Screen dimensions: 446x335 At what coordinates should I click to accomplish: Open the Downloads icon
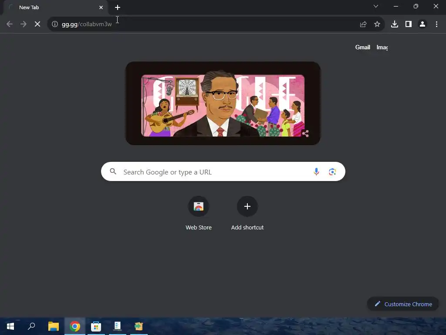[x=395, y=24]
